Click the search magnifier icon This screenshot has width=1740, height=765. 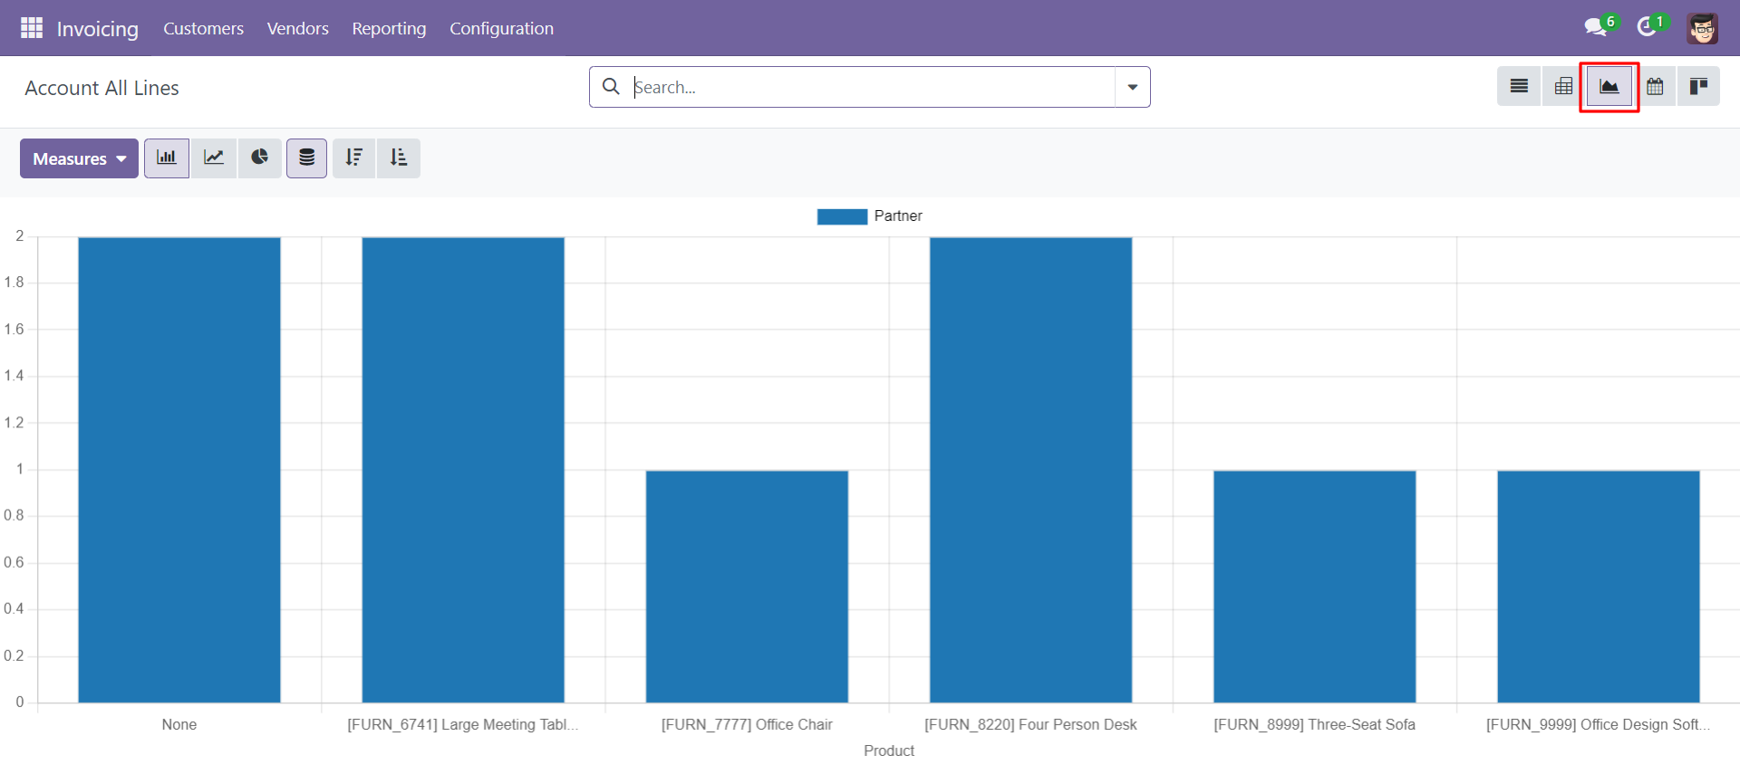[612, 87]
